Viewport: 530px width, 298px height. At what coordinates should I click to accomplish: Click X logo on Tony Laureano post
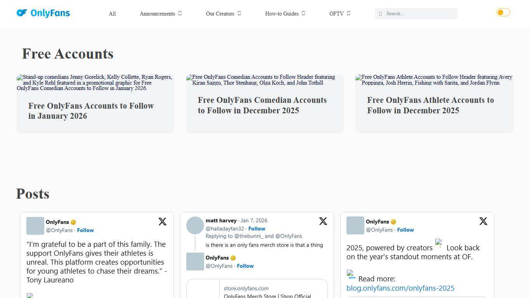[163, 222]
